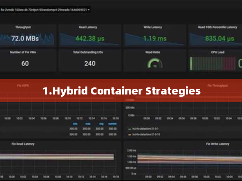
Task: Click the 60 Fio VMs count
Action: click(x=25, y=63)
